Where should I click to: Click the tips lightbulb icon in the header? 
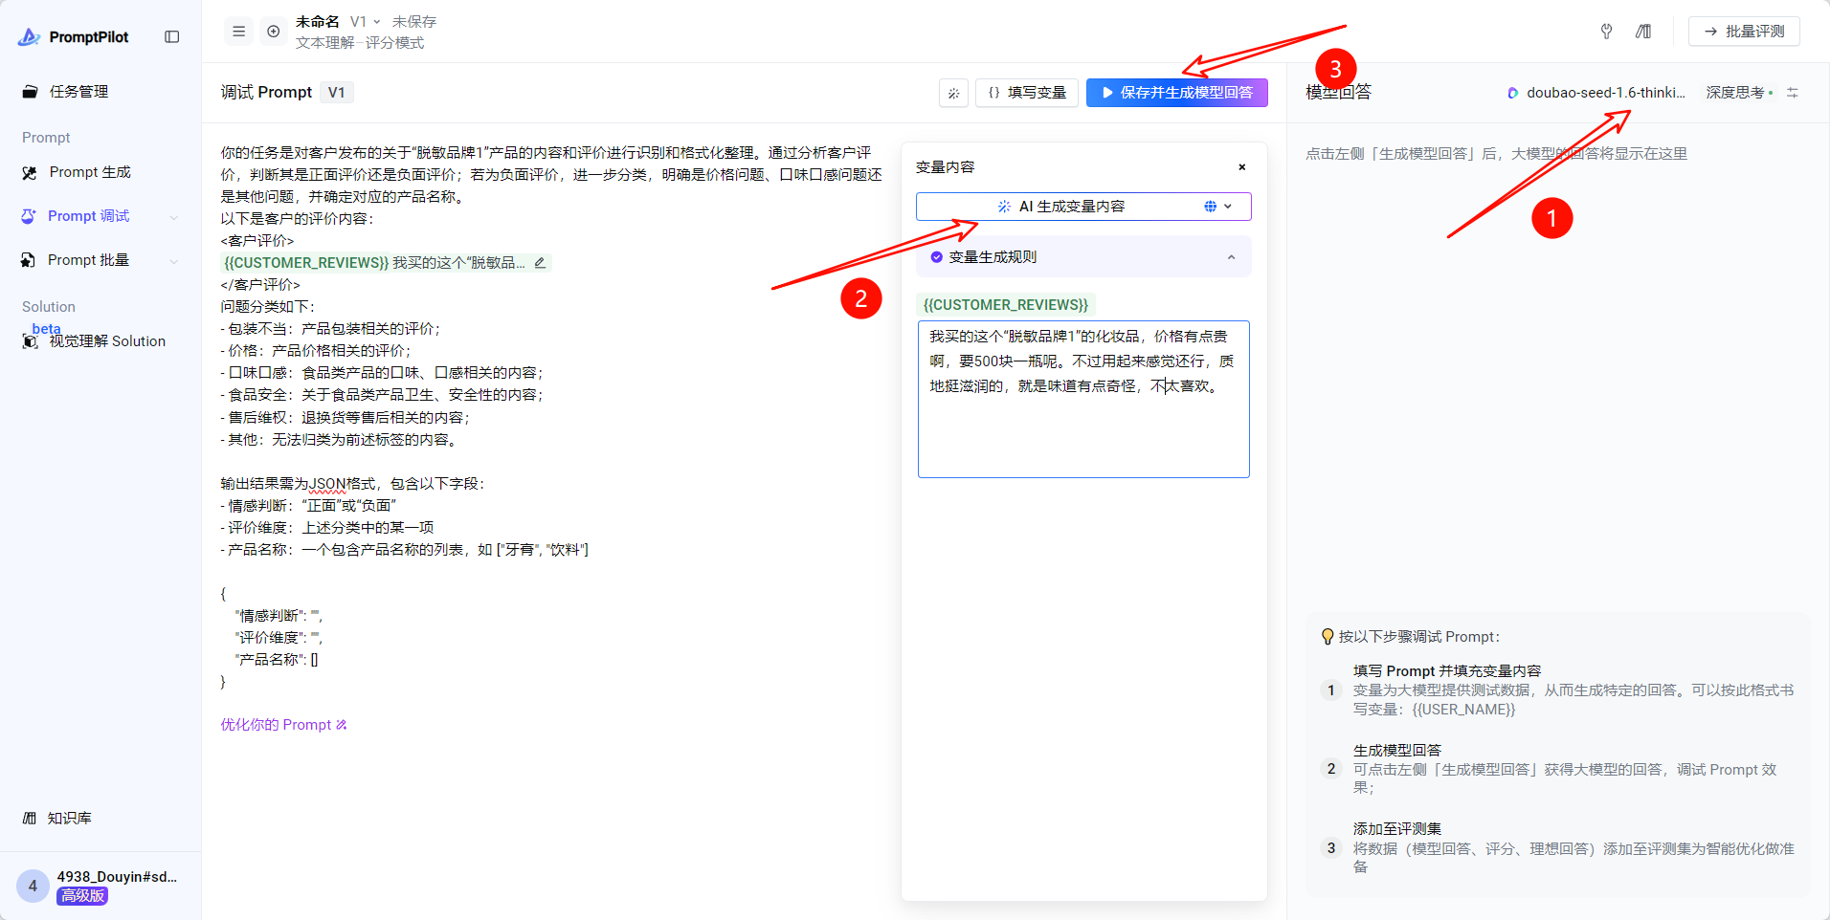pos(1607,32)
